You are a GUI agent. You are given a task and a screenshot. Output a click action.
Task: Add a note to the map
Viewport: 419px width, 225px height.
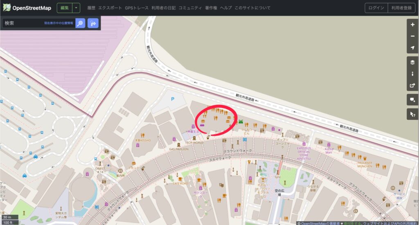coord(412,100)
